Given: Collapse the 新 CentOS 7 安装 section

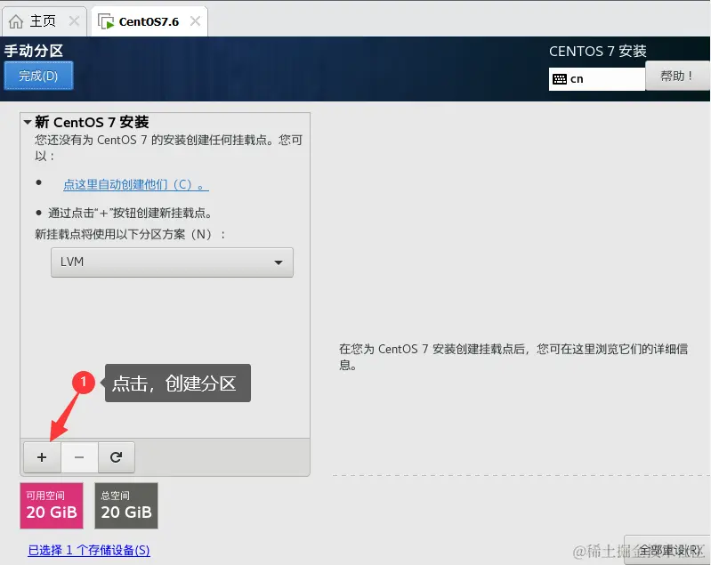Looking at the screenshot, I should point(28,122).
